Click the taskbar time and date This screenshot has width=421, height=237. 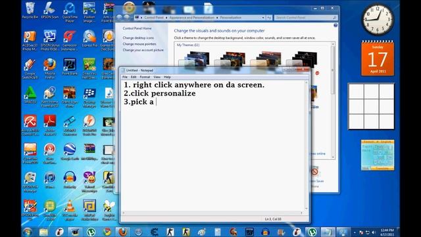(x=387, y=232)
